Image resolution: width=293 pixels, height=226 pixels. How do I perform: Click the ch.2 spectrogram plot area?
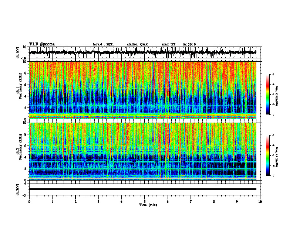tap(143, 151)
